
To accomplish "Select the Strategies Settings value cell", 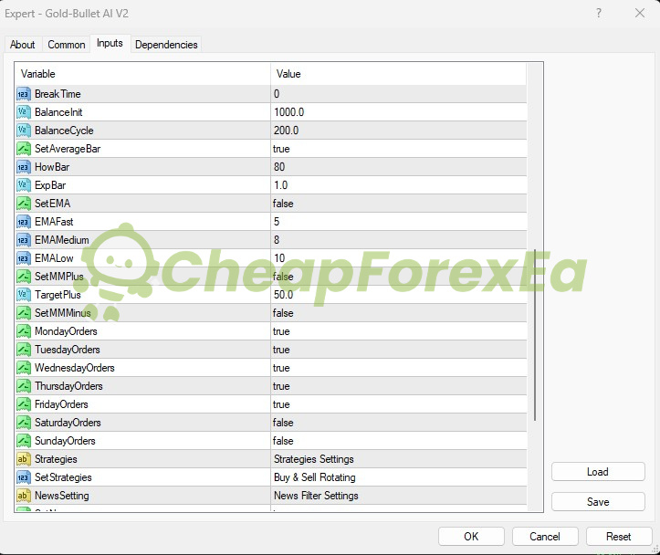I will (x=399, y=459).
